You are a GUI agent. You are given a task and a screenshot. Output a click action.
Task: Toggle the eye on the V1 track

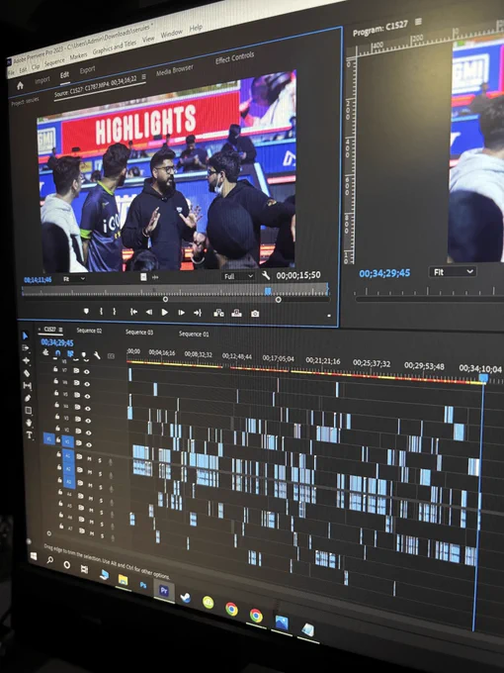point(89,444)
